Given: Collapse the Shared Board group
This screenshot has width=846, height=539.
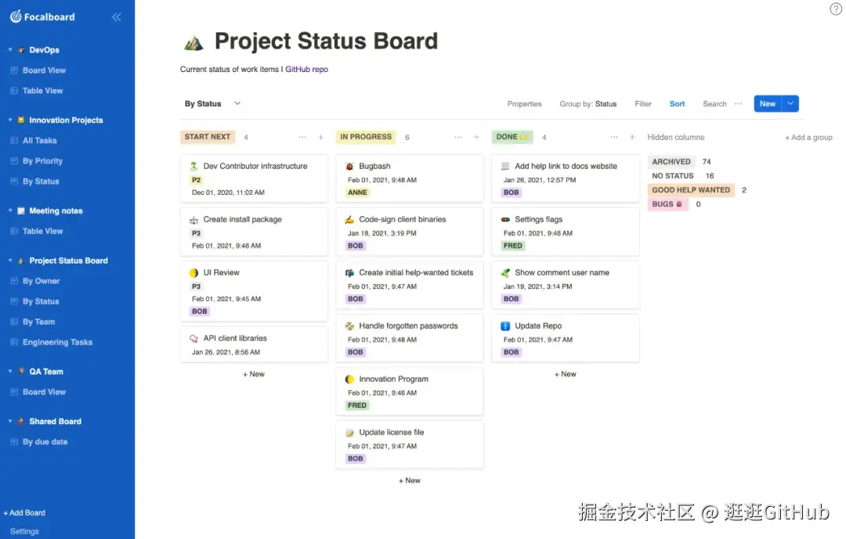Looking at the screenshot, I should pyautogui.click(x=10, y=422).
